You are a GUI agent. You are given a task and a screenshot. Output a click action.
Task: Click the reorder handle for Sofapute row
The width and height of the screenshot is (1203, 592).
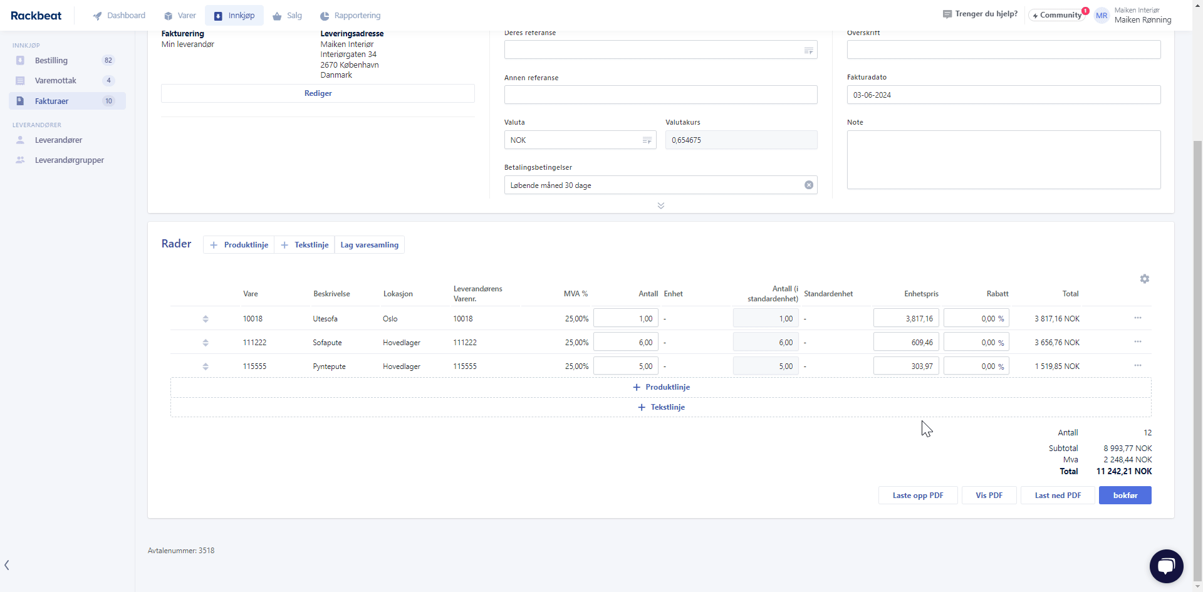pyautogui.click(x=206, y=343)
